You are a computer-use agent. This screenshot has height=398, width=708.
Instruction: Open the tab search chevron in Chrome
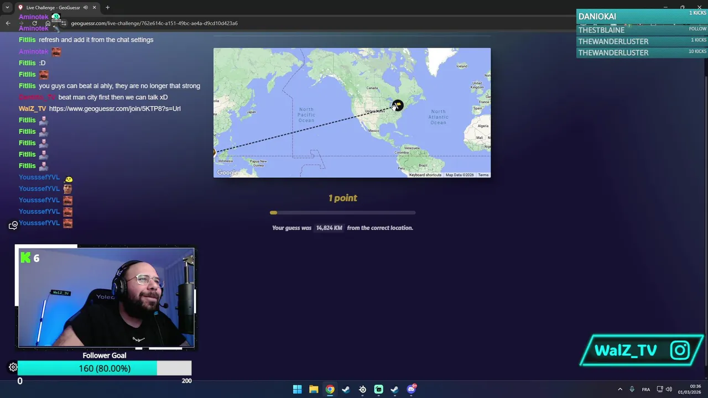point(7,8)
